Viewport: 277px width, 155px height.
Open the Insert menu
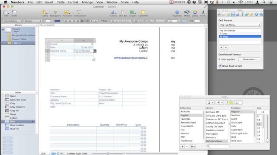pyautogui.click(x=49, y=2)
